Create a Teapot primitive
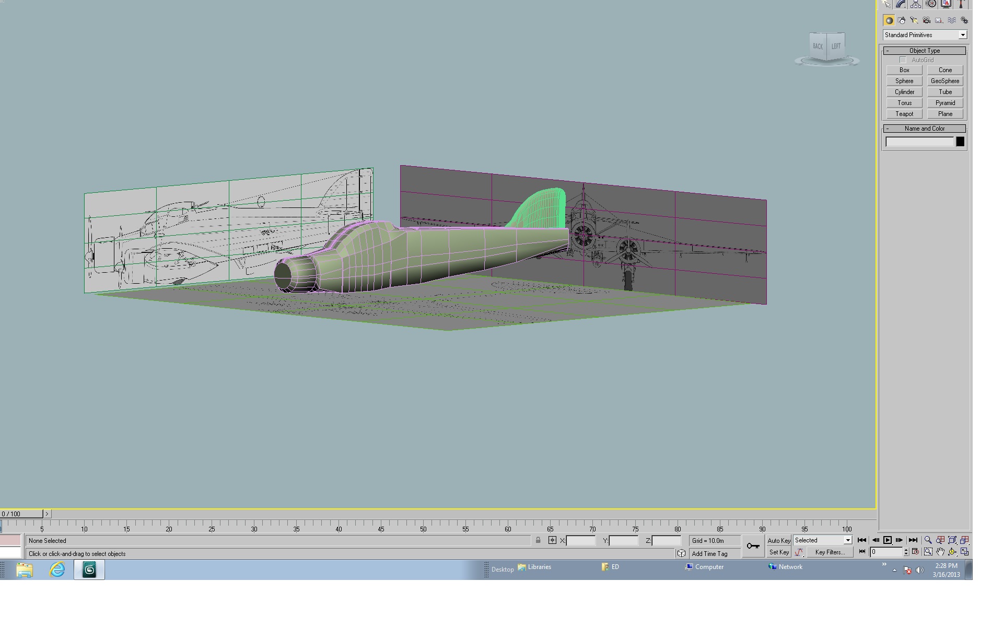Image resolution: width=1003 pixels, height=627 pixels. (904, 114)
